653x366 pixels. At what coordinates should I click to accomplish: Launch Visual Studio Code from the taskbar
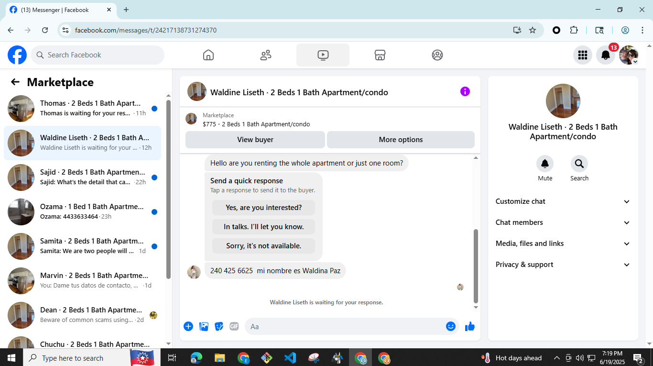click(x=290, y=357)
